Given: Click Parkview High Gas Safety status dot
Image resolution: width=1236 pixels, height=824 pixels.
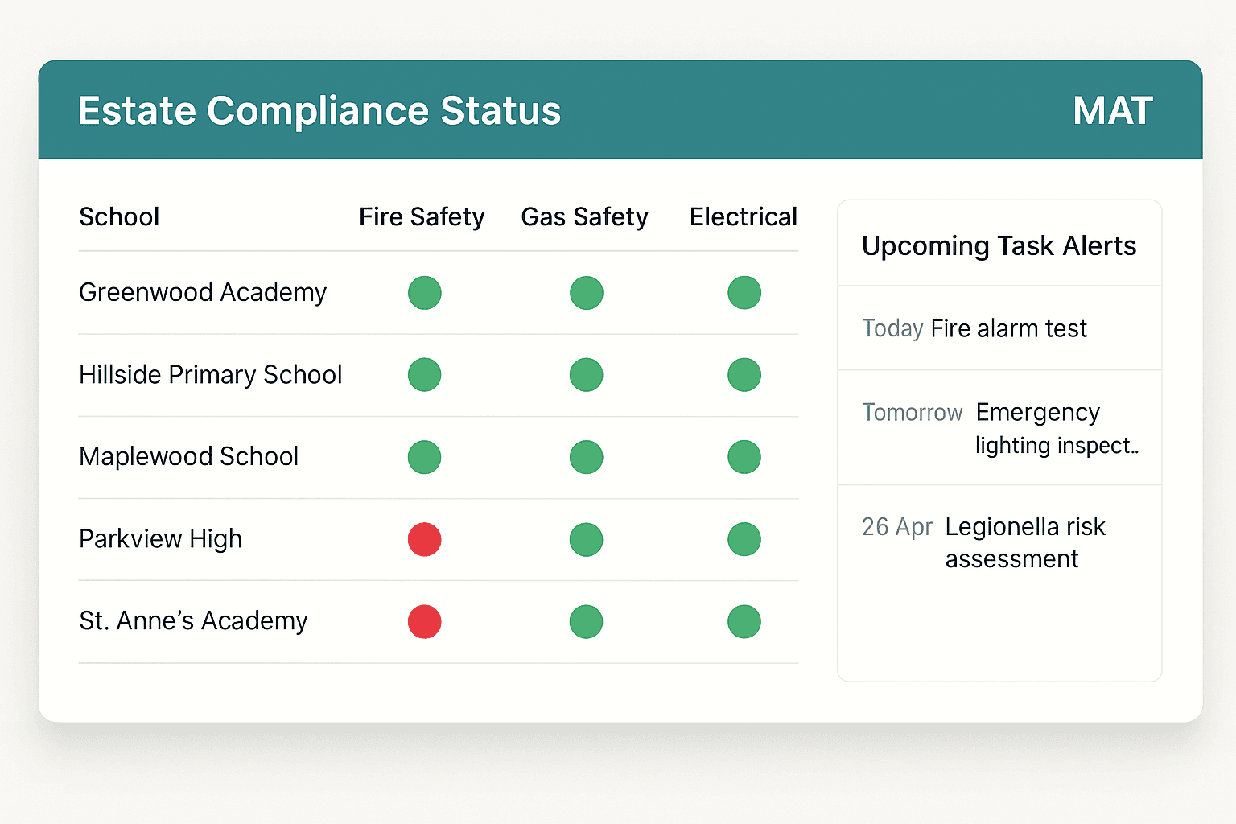Looking at the screenshot, I should [x=586, y=539].
